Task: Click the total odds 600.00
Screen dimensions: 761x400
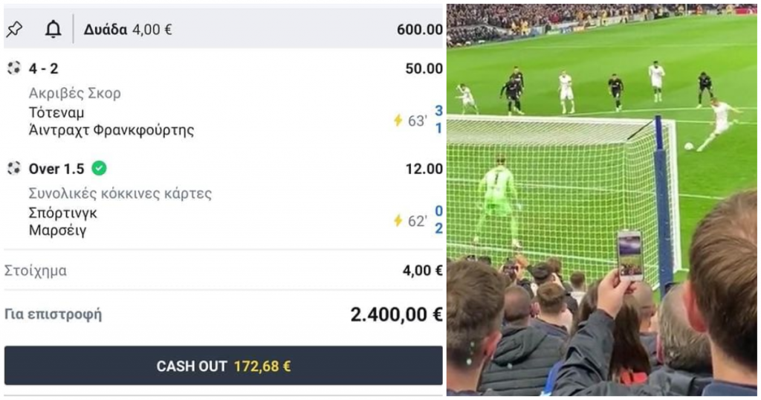Action: [419, 30]
